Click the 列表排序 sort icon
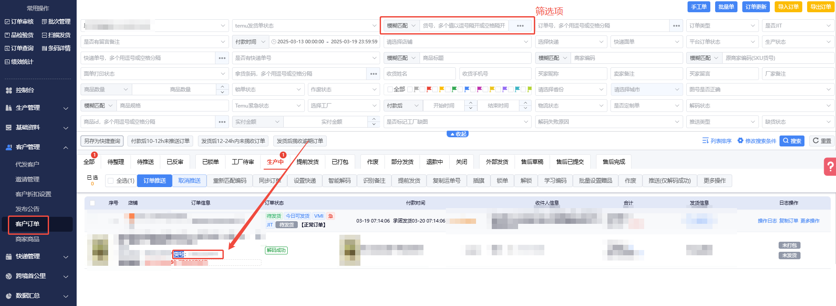 pyautogui.click(x=705, y=141)
